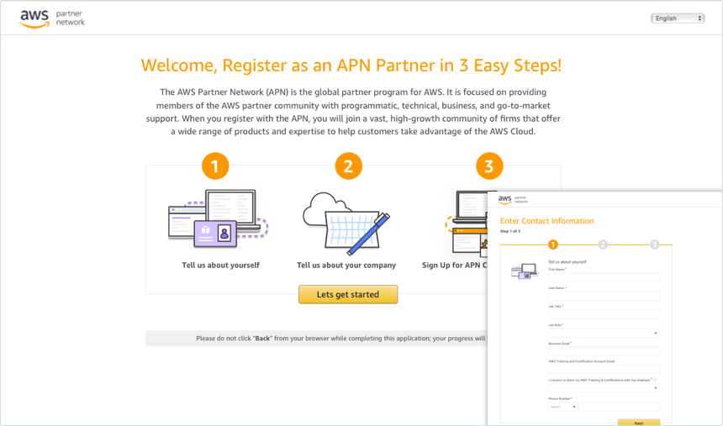Viewport: 723px width, 426px height.
Task: Click the "Step 1 of 3" label
Action: coord(510,231)
